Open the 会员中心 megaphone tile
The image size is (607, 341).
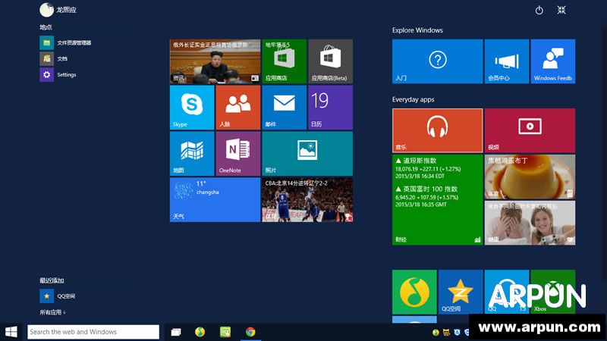tap(507, 61)
